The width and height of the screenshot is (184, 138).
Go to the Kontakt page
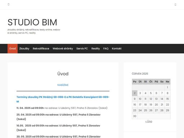point(117,49)
